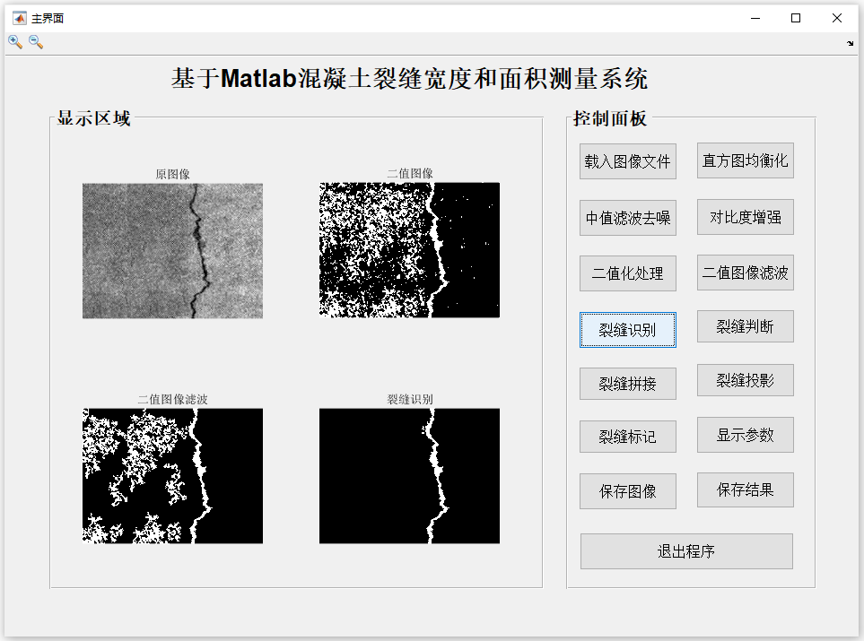Click the toolbar dock arrow icon
This screenshot has height=641, width=864.
pyautogui.click(x=851, y=44)
